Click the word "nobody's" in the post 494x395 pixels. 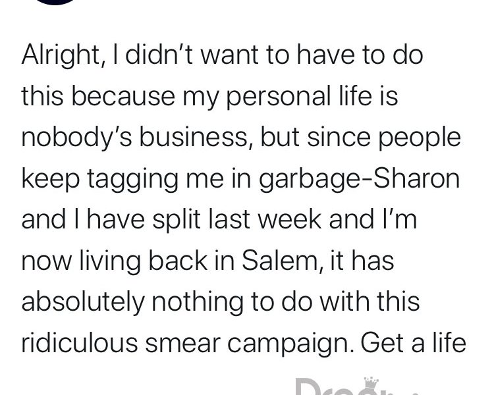click(76, 138)
